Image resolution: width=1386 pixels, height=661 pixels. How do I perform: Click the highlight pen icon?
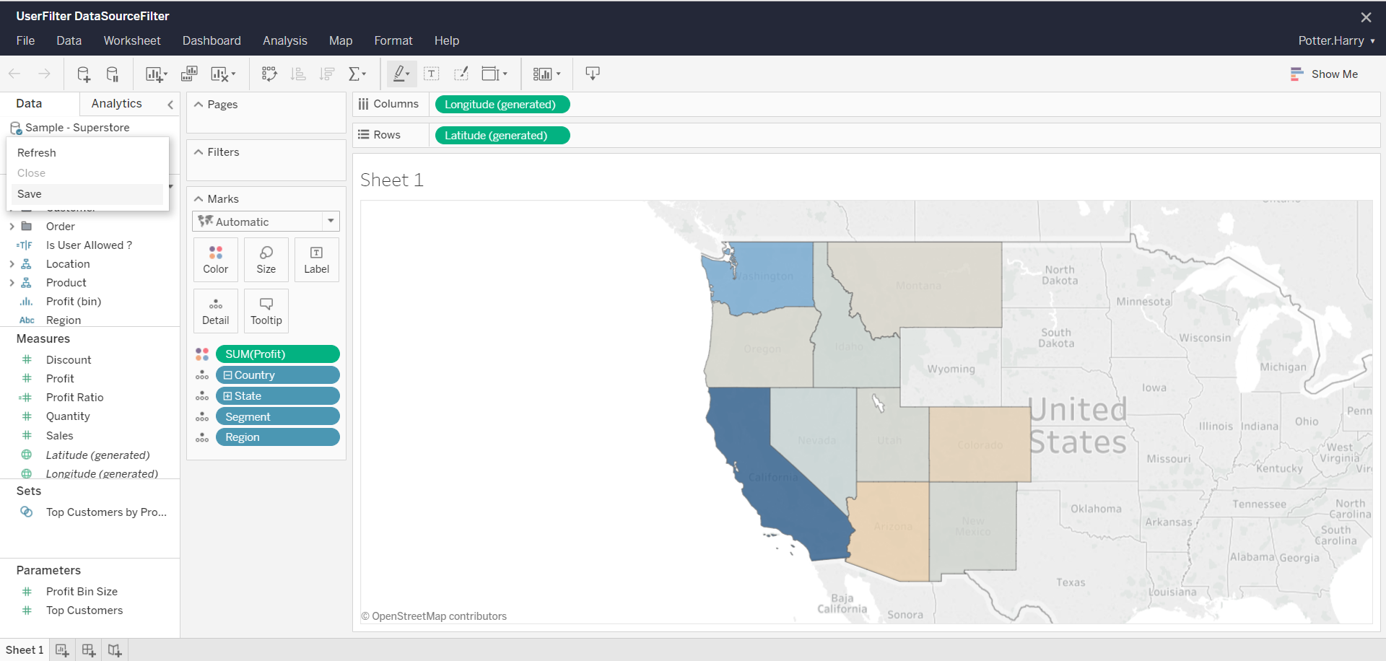398,74
